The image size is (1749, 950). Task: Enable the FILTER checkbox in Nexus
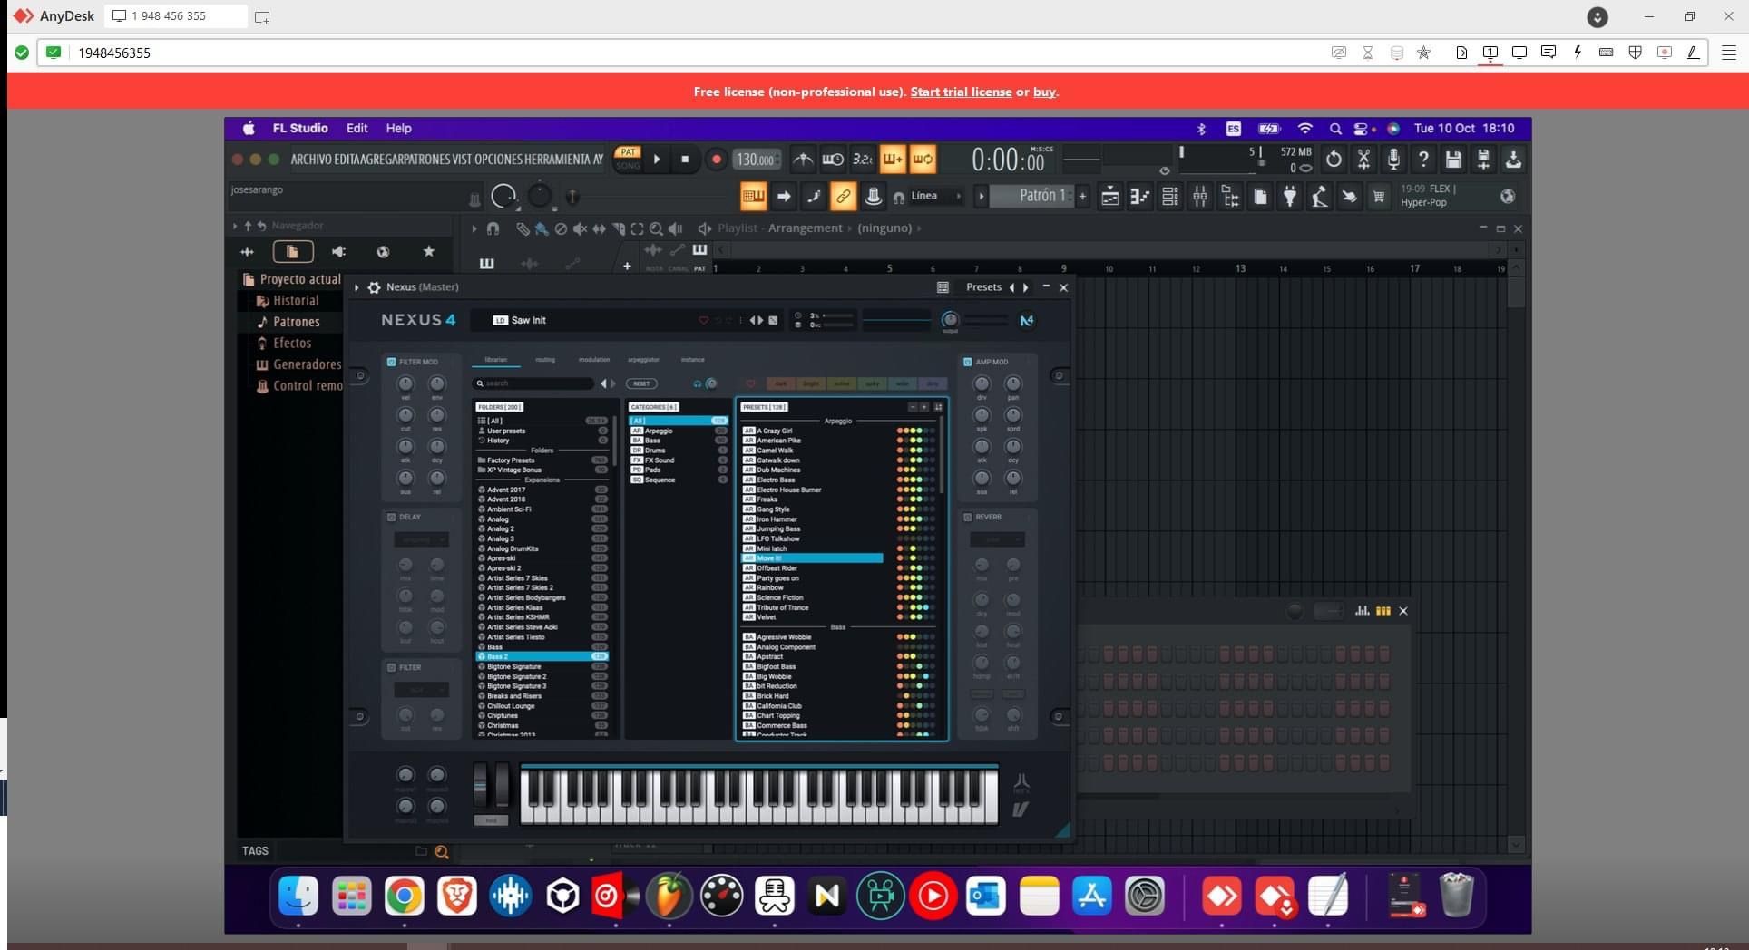point(392,667)
